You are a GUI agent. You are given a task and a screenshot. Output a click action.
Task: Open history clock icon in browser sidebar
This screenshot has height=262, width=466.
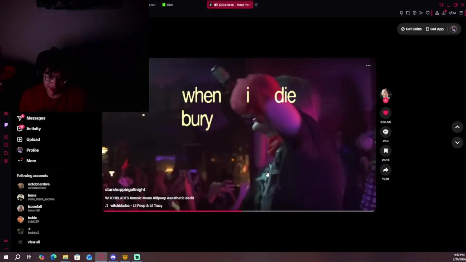point(6,145)
